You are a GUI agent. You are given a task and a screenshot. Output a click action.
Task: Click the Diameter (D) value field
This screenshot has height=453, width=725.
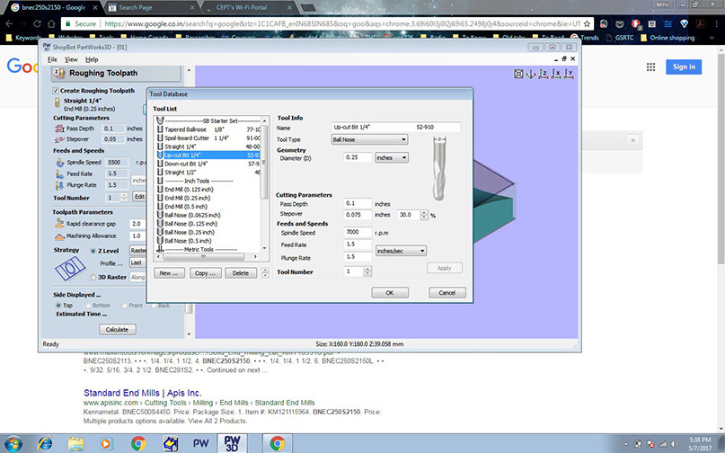pyautogui.click(x=358, y=158)
